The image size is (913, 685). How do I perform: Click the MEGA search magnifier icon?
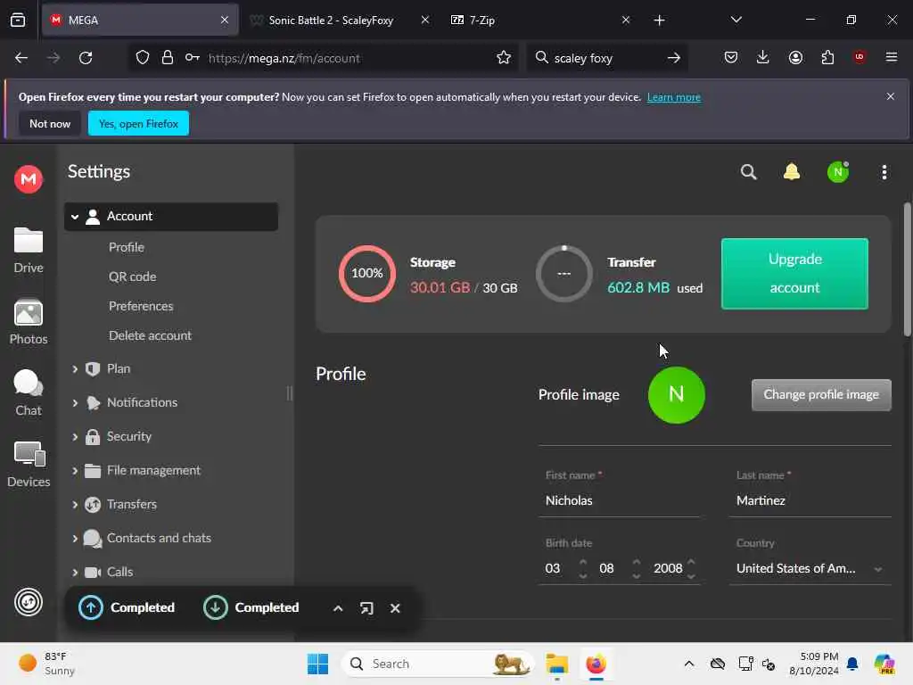click(748, 172)
